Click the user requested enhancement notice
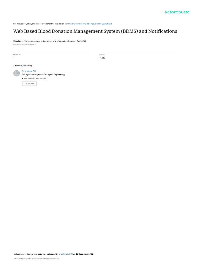 pos(37,259)
